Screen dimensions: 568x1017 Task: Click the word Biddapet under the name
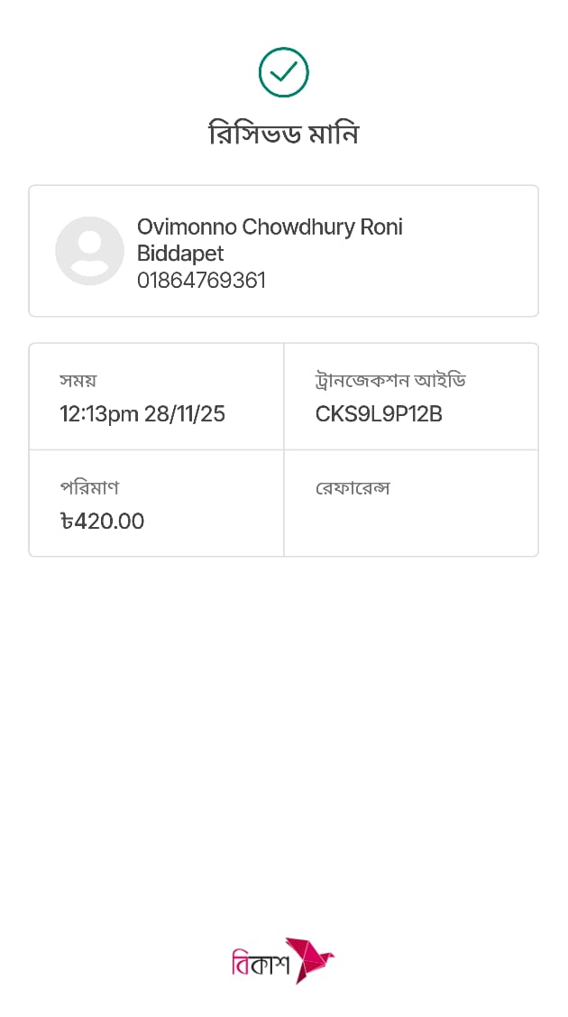pyautogui.click(x=180, y=254)
